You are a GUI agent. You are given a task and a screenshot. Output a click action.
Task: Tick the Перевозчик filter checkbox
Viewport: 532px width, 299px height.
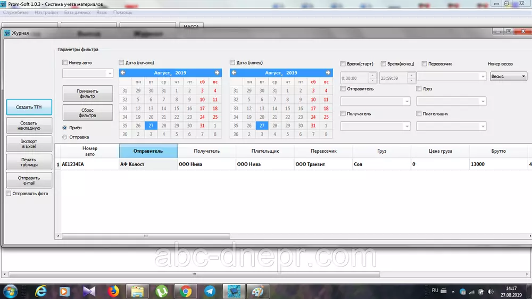[425, 64]
